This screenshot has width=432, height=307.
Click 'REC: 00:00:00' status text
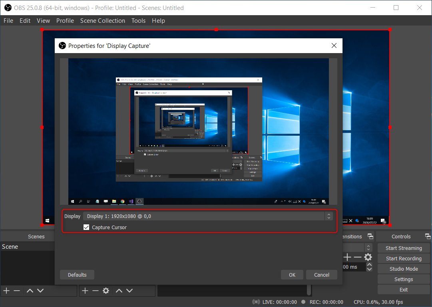tap(326, 302)
